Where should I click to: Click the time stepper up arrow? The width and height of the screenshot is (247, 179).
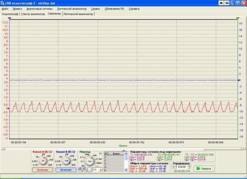point(190,166)
